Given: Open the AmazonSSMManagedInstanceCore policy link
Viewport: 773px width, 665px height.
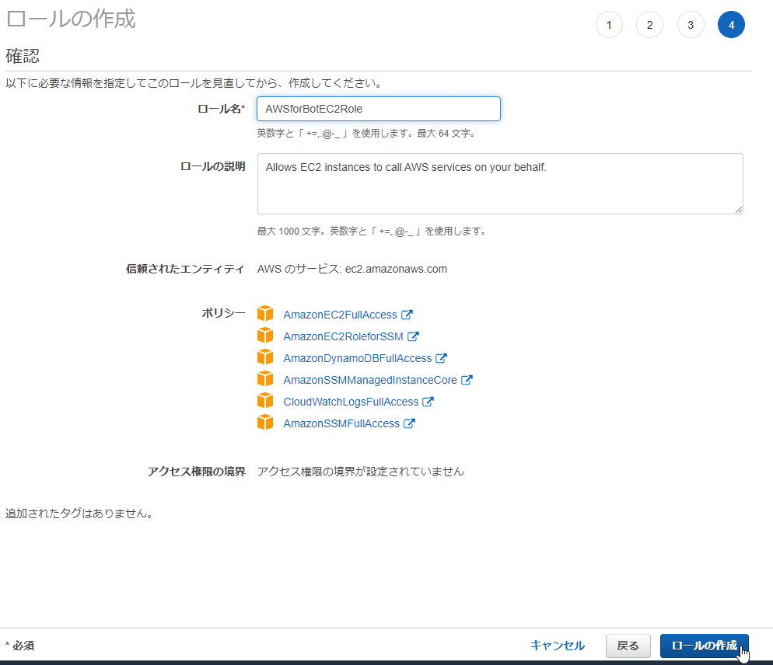Looking at the screenshot, I should (x=372, y=379).
